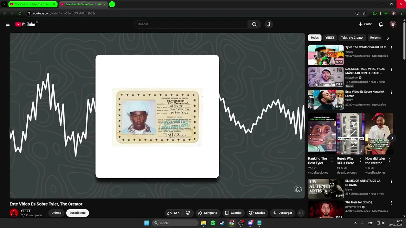This screenshot has width=406, height=228.
Task: Open DALAS SE HACE VIRAL video thumbnail
Action: coord(326,77)
